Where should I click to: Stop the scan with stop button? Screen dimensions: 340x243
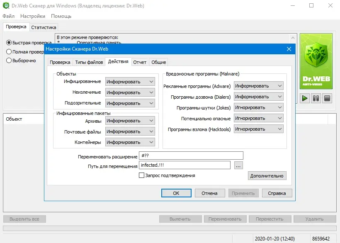coord(327,98)
